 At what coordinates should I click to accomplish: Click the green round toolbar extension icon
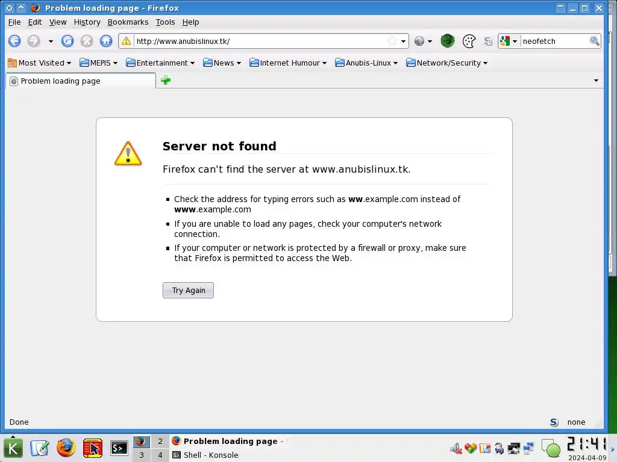(448, 41)
